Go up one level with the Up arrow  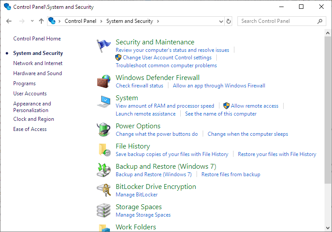(41, 21)
